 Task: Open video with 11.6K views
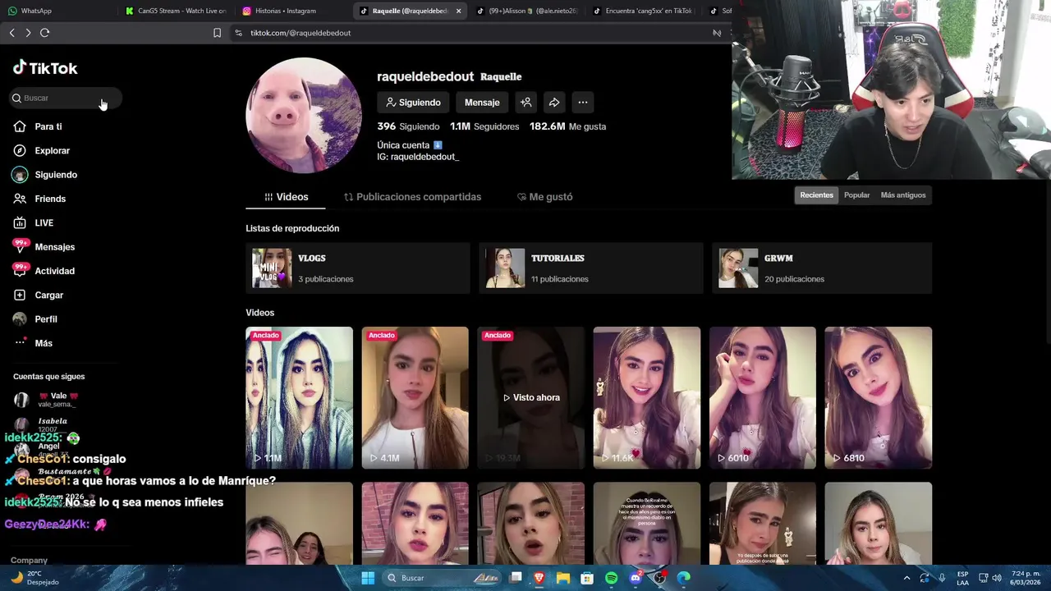[646, 398]
